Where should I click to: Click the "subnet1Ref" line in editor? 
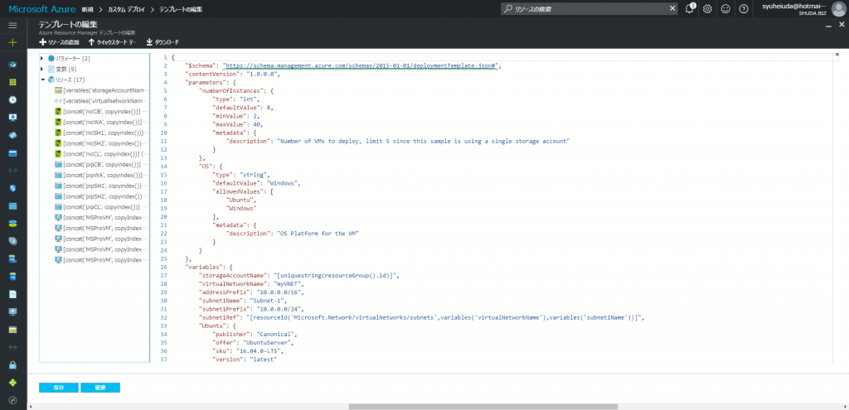point(420,318)
